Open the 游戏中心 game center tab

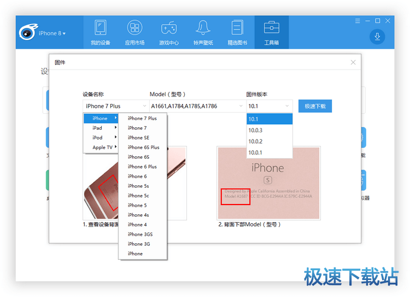pos(169,32)
